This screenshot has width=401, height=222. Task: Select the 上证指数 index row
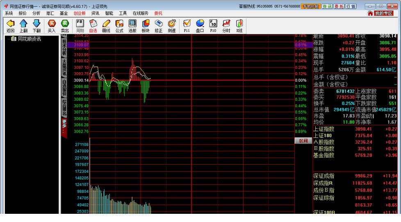pyautogui.click(x=355, y=129)
